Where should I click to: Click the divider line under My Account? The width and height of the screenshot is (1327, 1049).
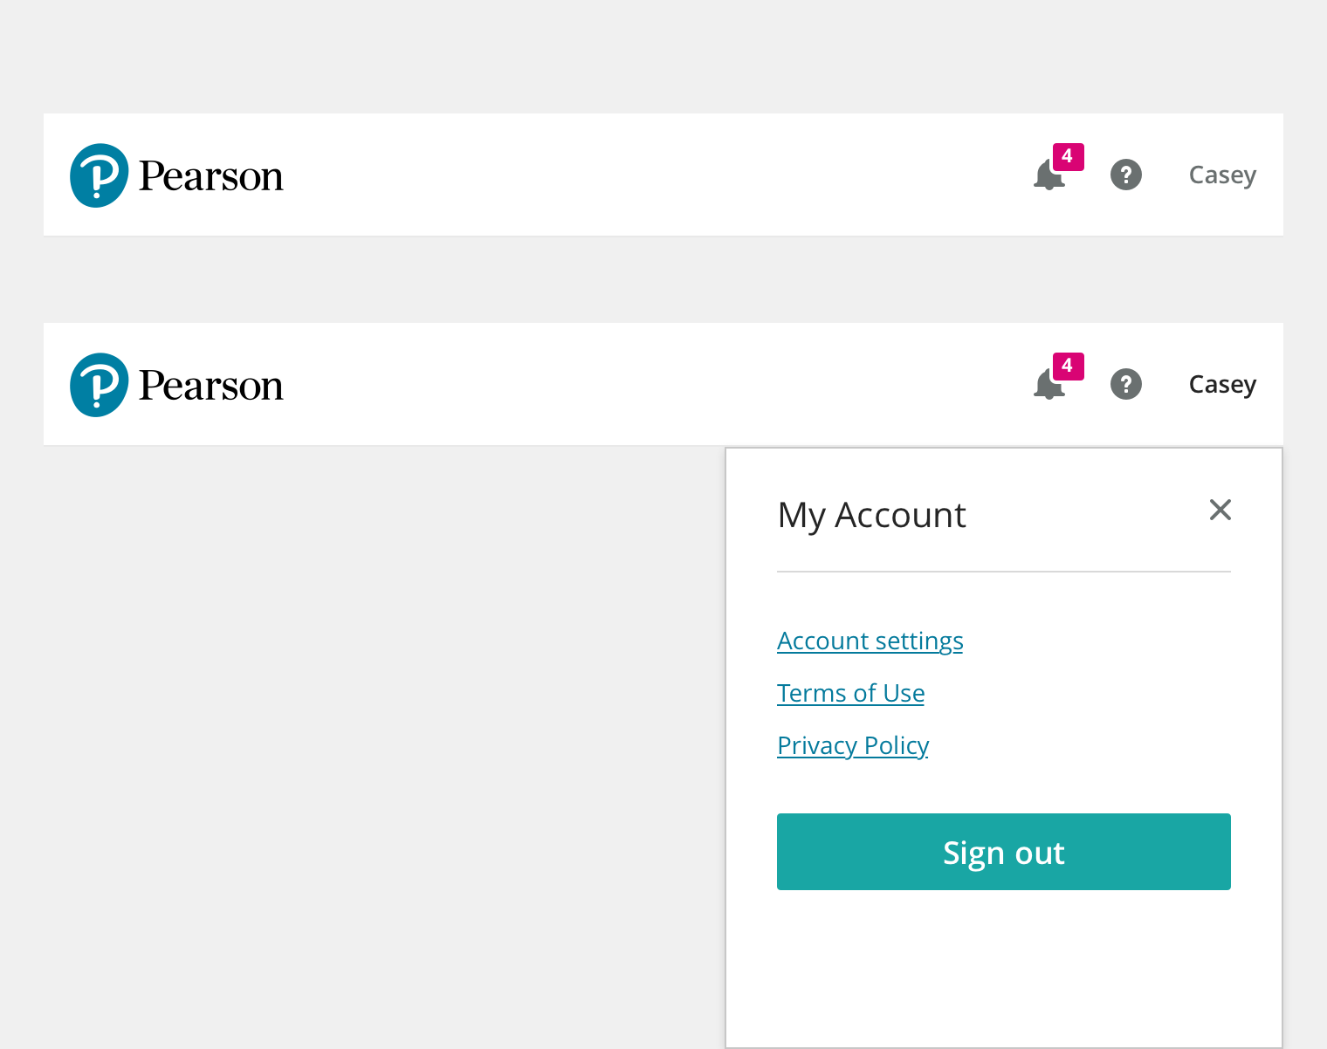click(x=1003, y=572)
